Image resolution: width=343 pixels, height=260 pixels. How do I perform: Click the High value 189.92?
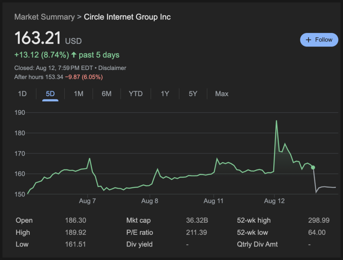point(76,232)
